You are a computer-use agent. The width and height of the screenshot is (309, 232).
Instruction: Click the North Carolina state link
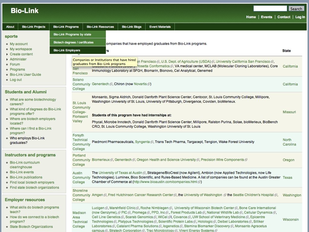[x=289, y=142]
